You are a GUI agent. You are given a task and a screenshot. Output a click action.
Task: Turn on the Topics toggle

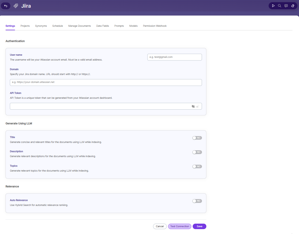tap(197, 166)
